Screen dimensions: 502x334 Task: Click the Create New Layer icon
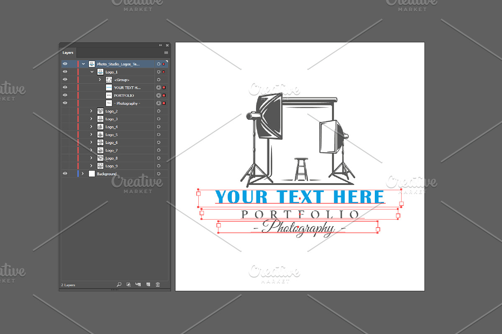148,285
